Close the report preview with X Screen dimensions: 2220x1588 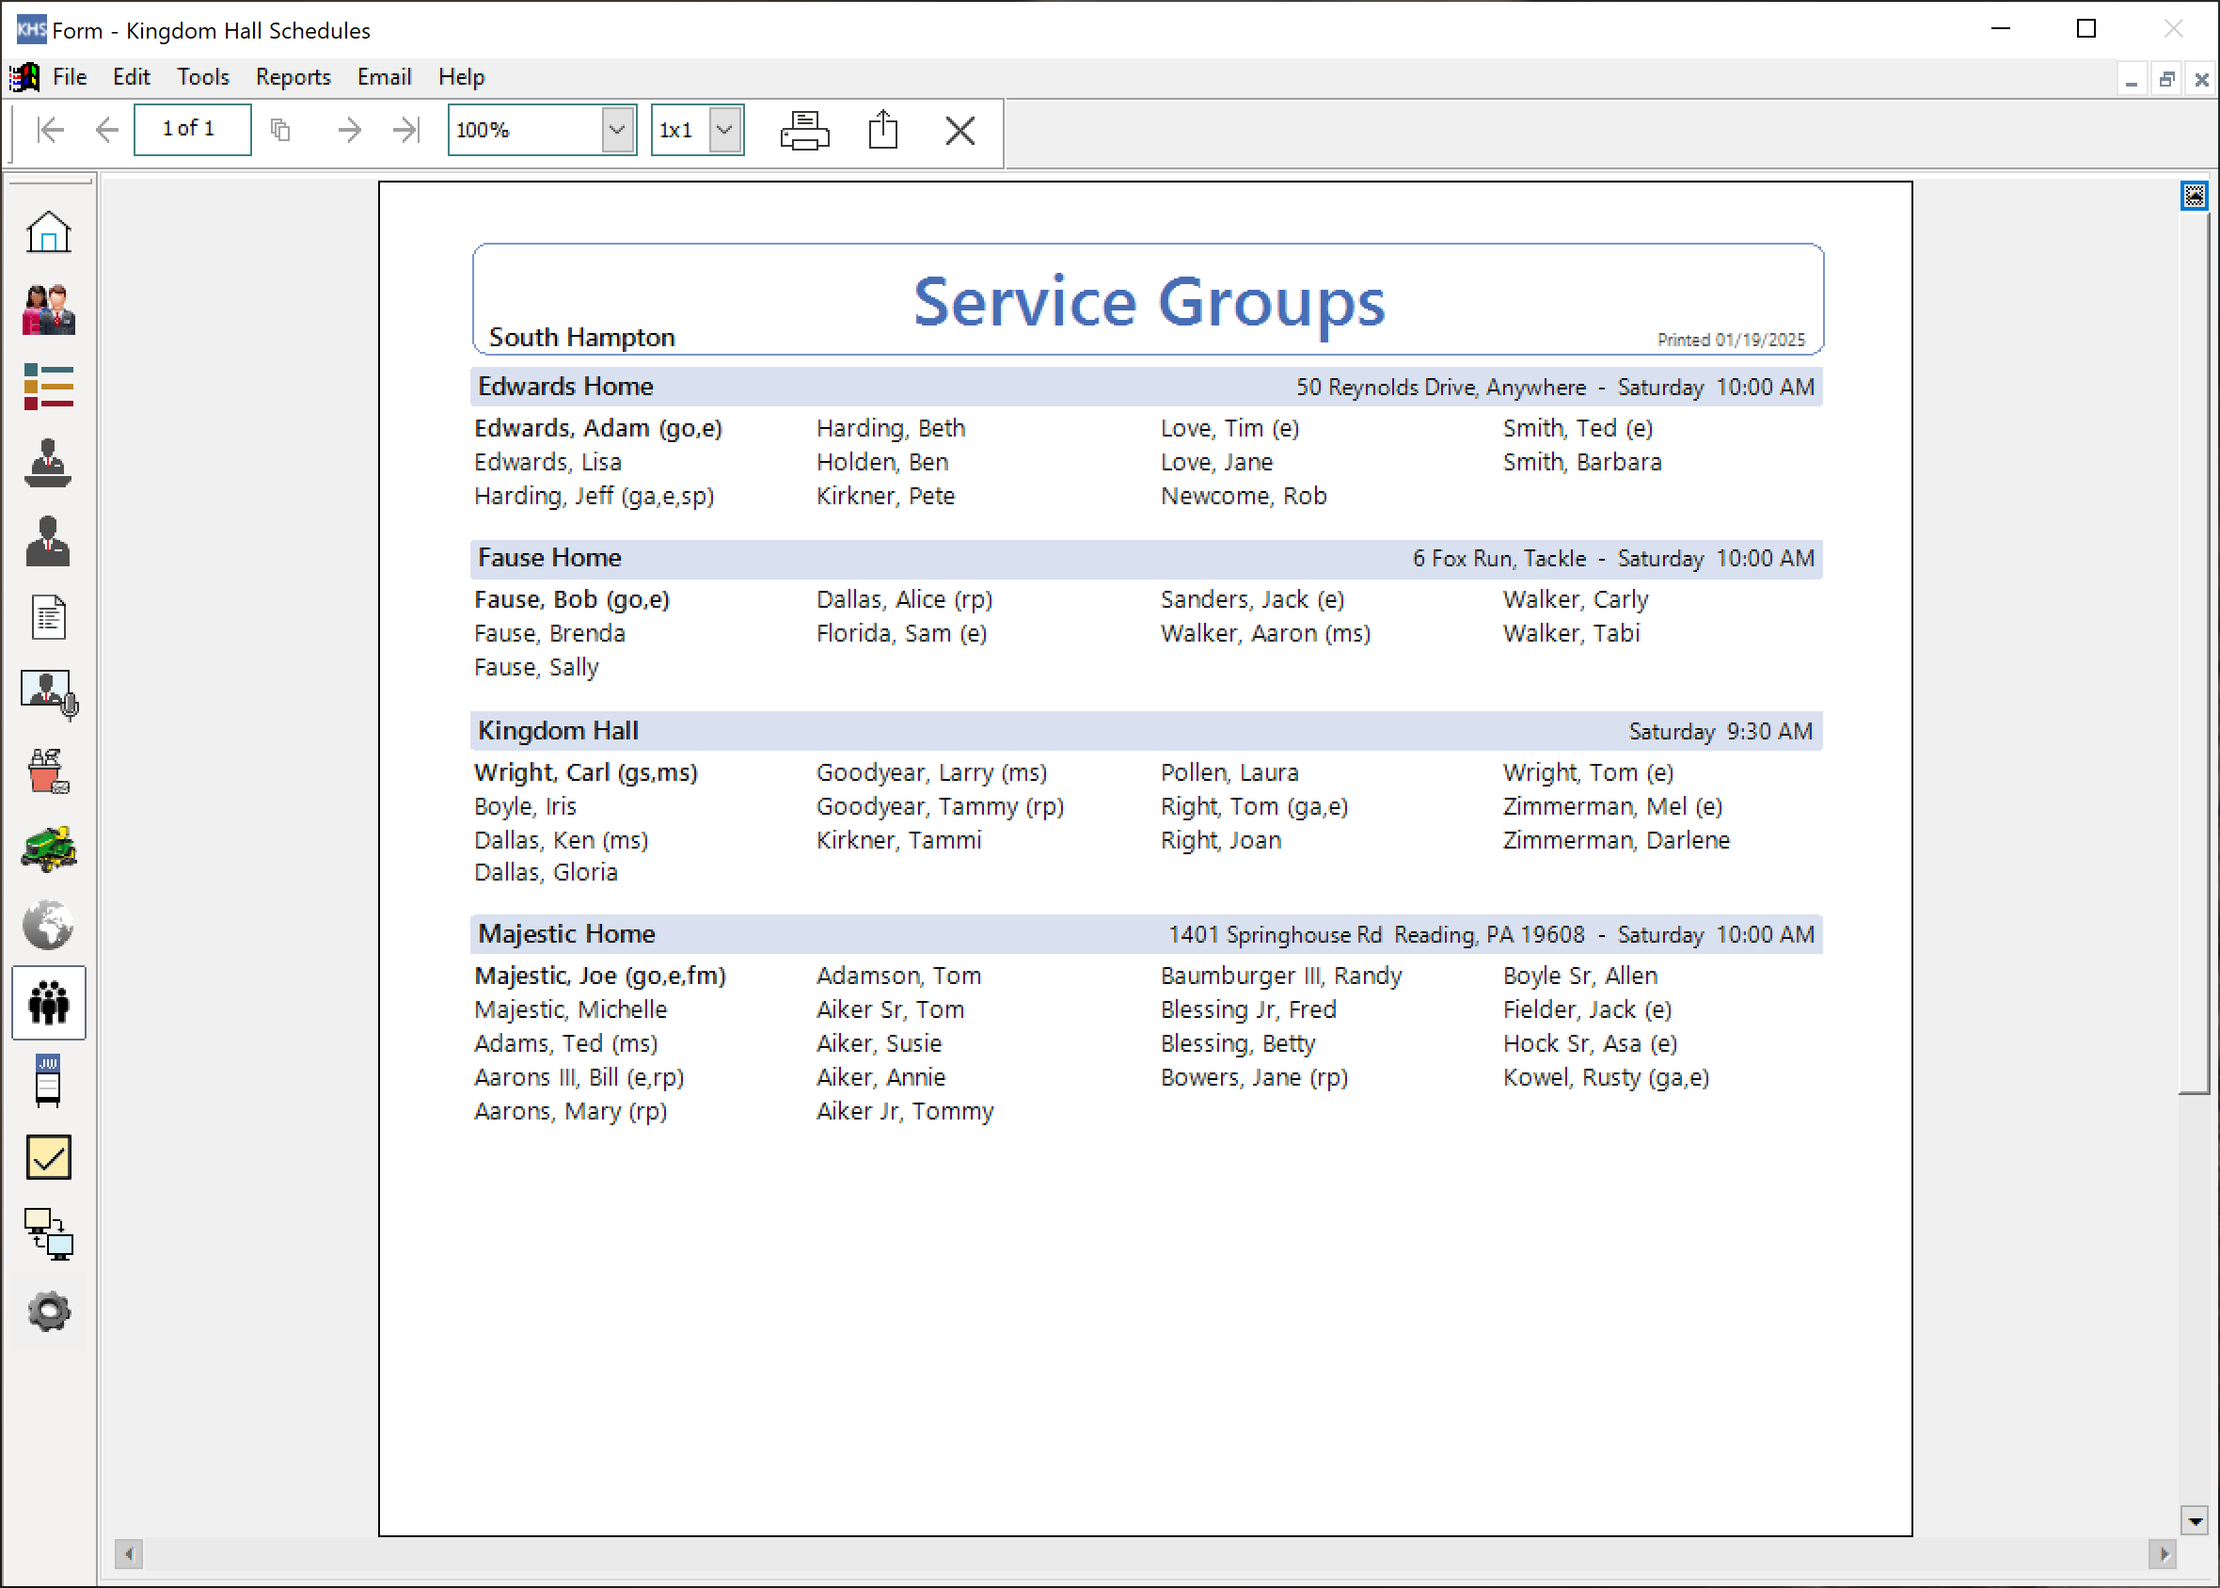click(x=959, y=130)
